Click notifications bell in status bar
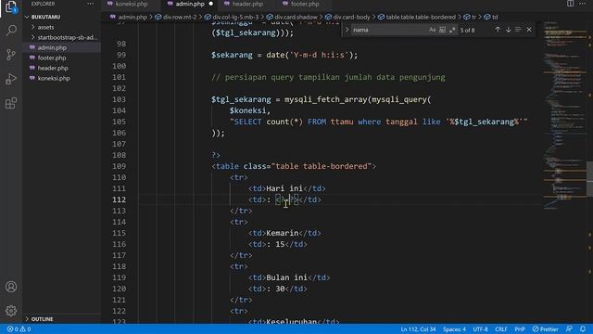 pos(583,329)
